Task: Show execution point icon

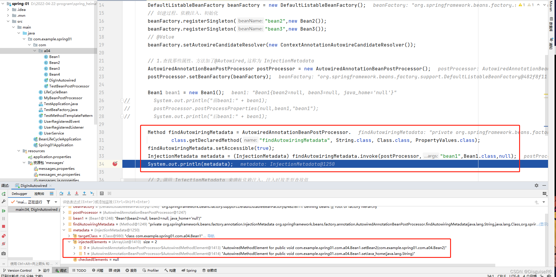Action: (52, 193)
